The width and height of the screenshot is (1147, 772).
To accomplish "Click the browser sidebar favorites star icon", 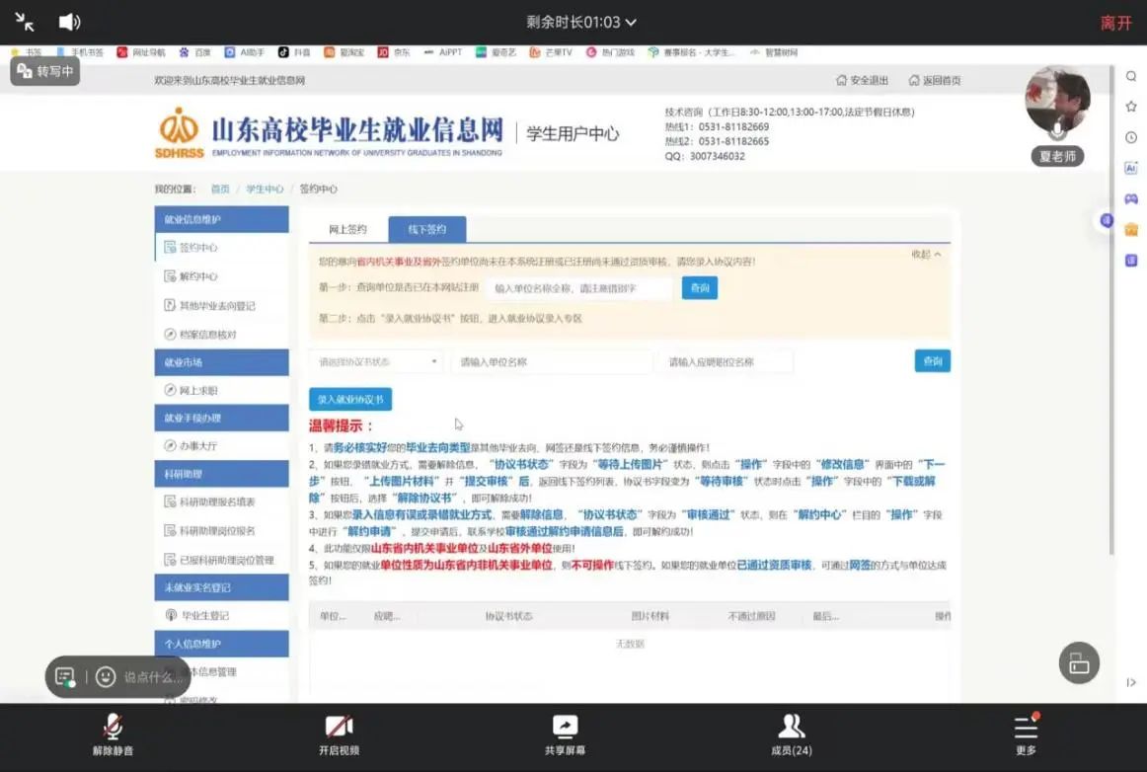I will pyautogui.click(x=1131, y=107).
